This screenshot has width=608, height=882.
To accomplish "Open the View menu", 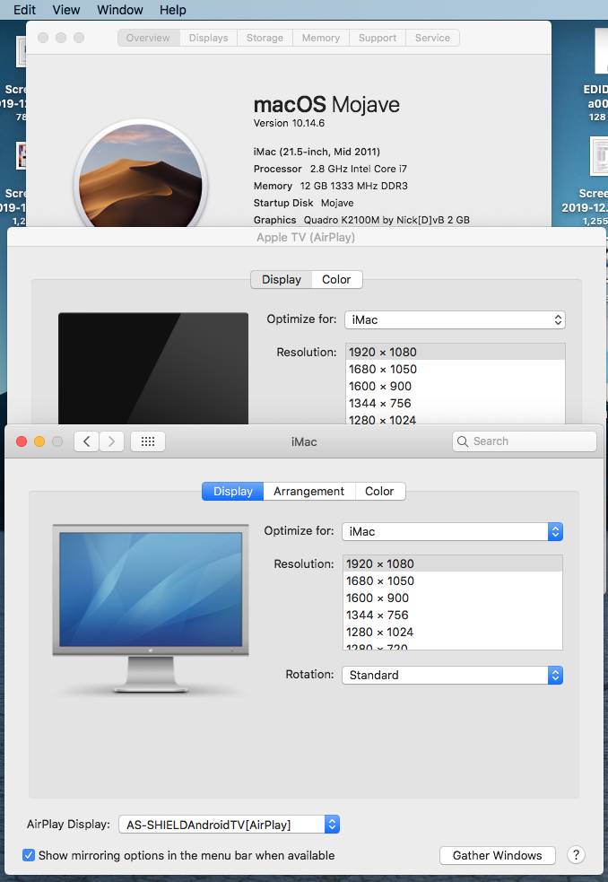I will pyautogui.click(x=66, y=10).
